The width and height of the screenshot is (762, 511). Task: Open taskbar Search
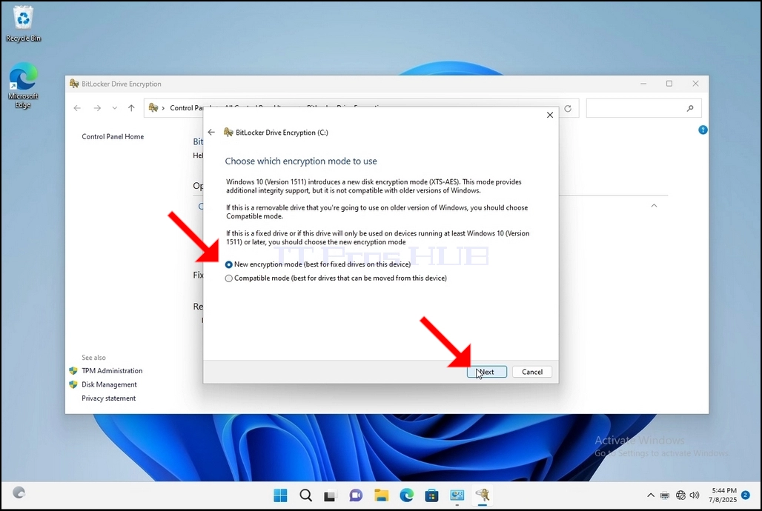click(305, 495)
